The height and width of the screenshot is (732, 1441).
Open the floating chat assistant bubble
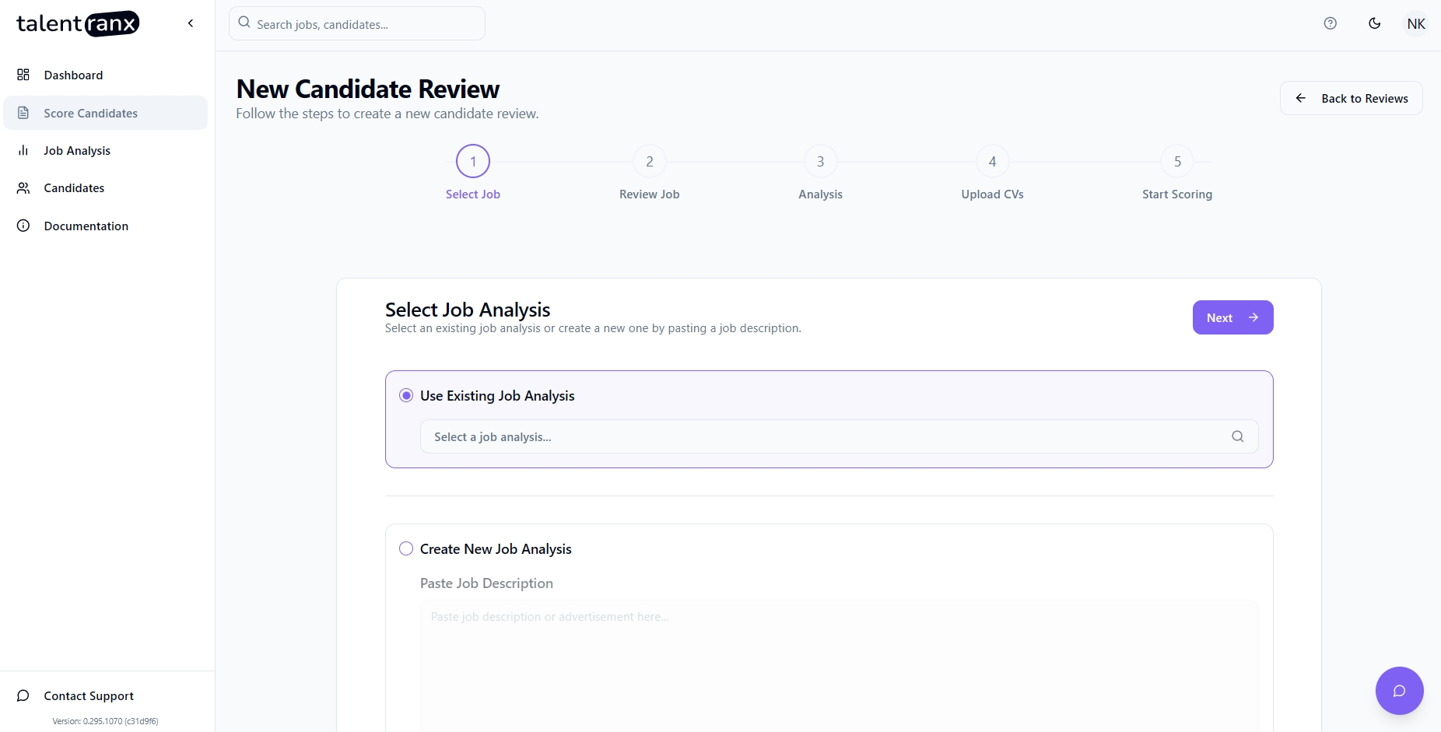(x=1399, y=691)
